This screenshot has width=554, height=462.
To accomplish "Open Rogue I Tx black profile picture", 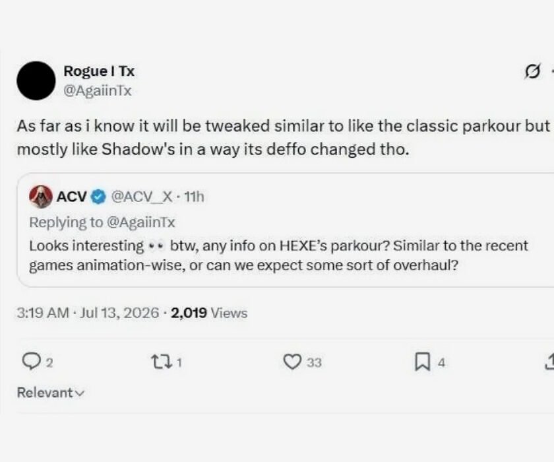I will pyautogui.click(x=36, y=81).
